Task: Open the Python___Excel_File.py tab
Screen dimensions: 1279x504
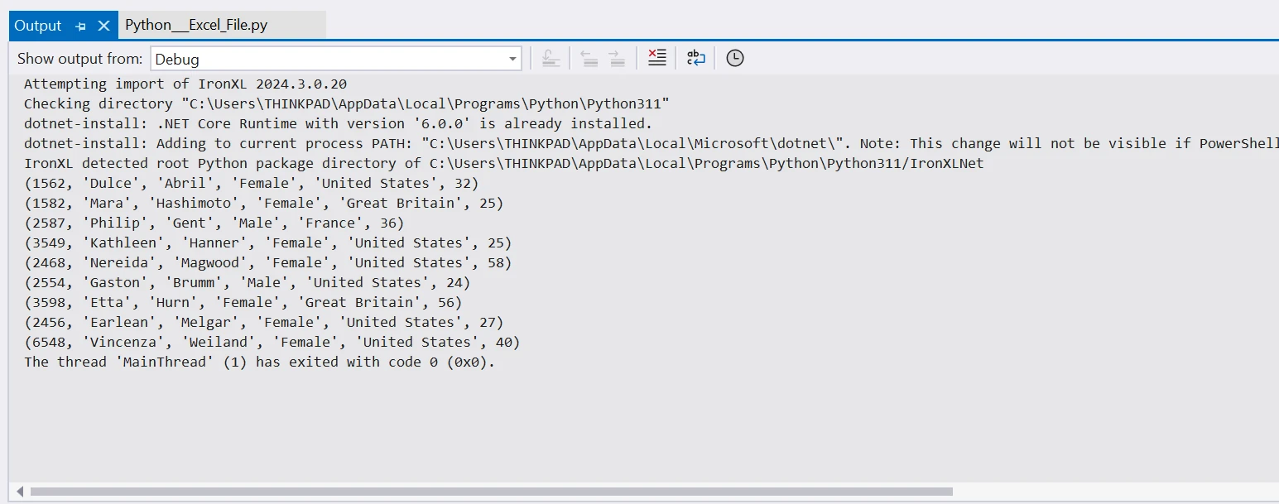Action: [196, 26]
